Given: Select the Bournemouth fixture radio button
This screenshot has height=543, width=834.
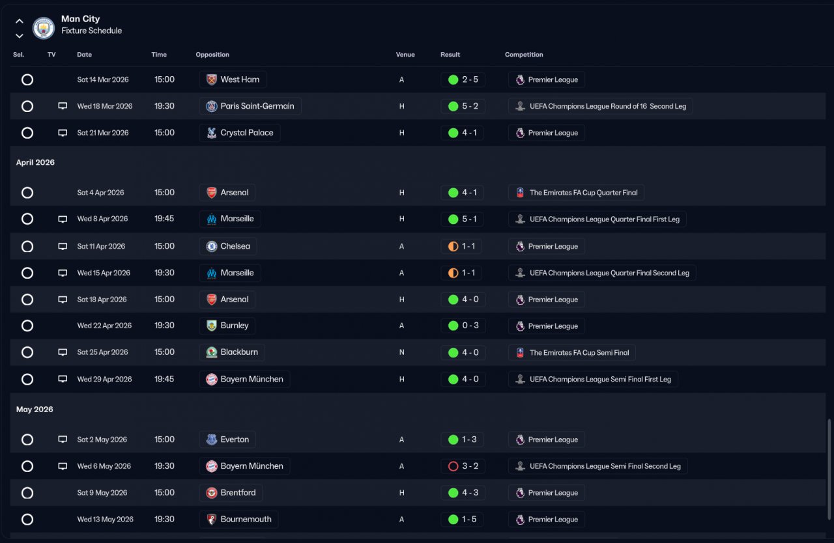Looking at the screenshot, I should tap(27, 520).
